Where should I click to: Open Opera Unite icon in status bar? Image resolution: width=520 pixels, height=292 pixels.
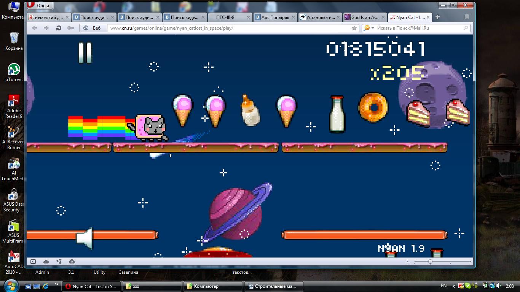tap(59, 262)
